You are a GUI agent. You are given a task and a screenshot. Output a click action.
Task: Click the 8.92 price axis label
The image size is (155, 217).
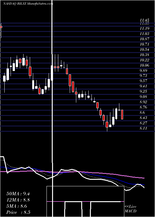coord(143,102)
